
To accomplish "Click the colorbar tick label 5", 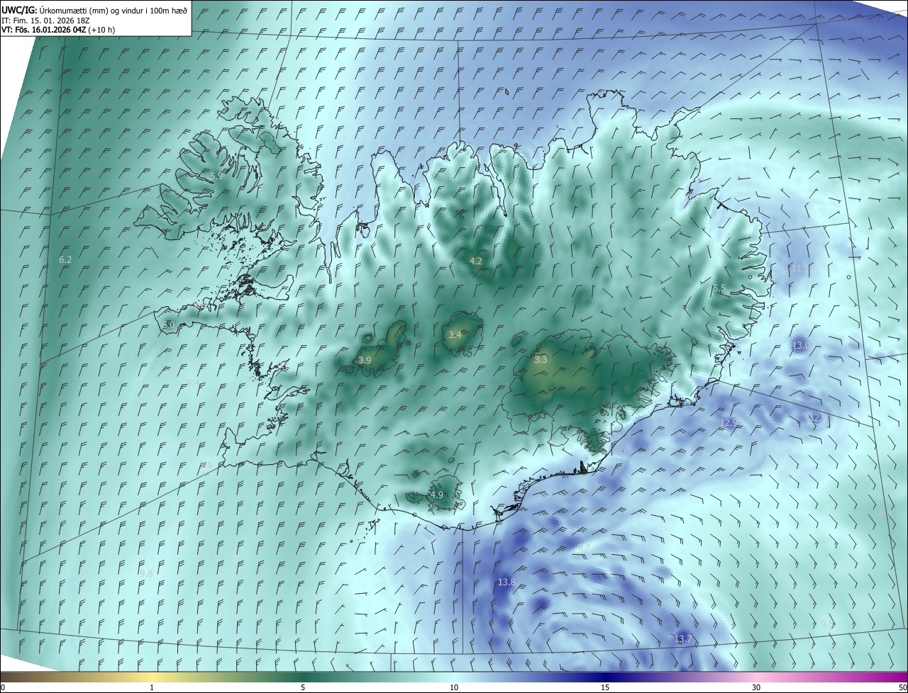I will pos(303,687).
